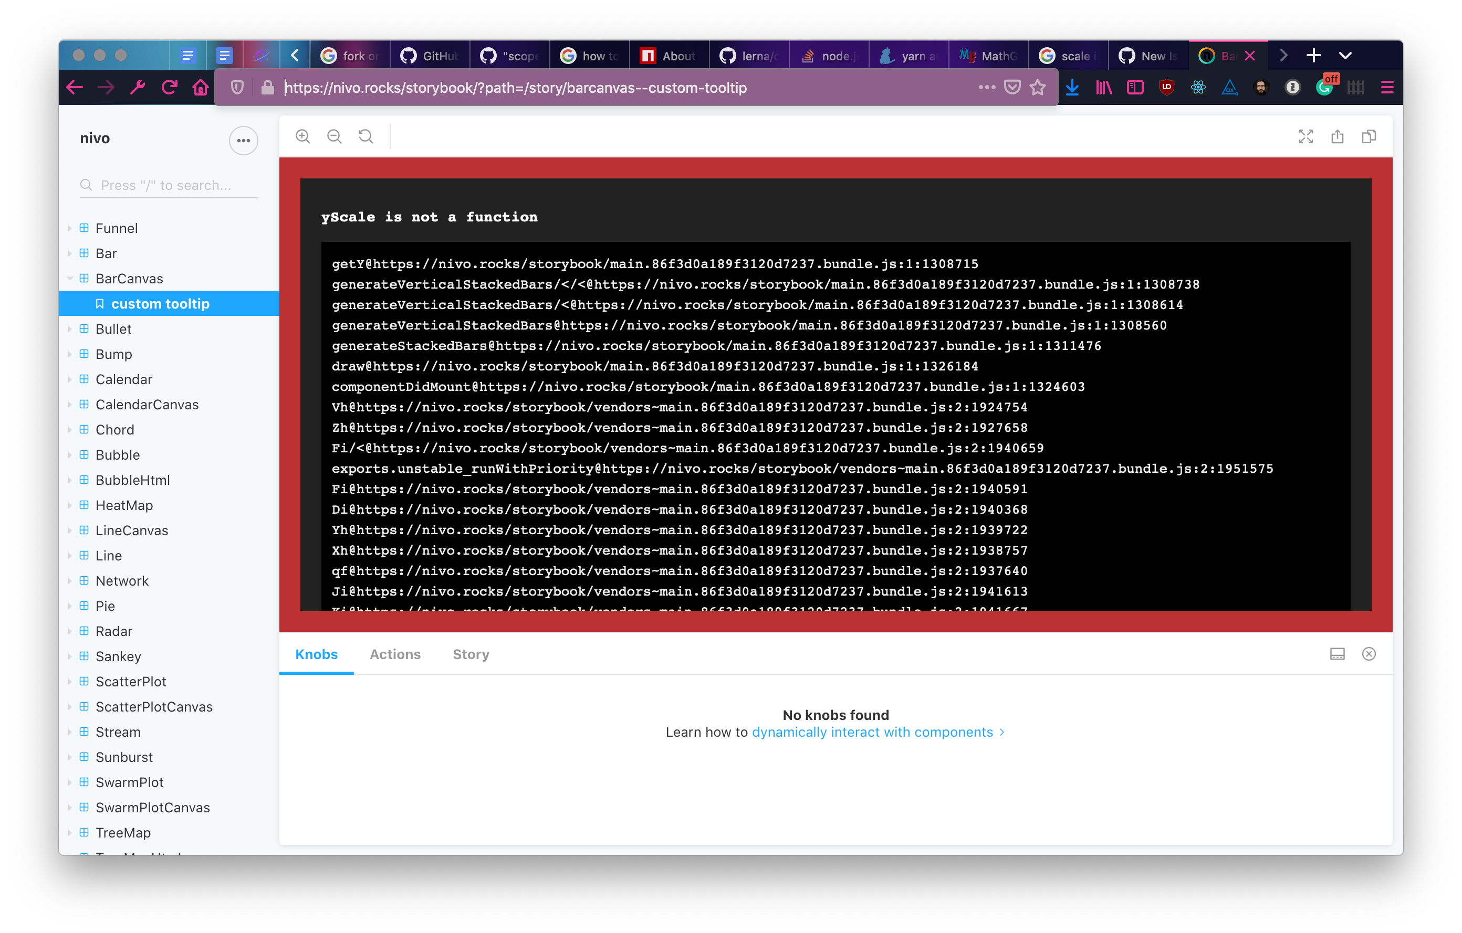Open the library bookshelf icon
The width and height of the screenshot is (1462, 933).
click(x=1104, y=87)
